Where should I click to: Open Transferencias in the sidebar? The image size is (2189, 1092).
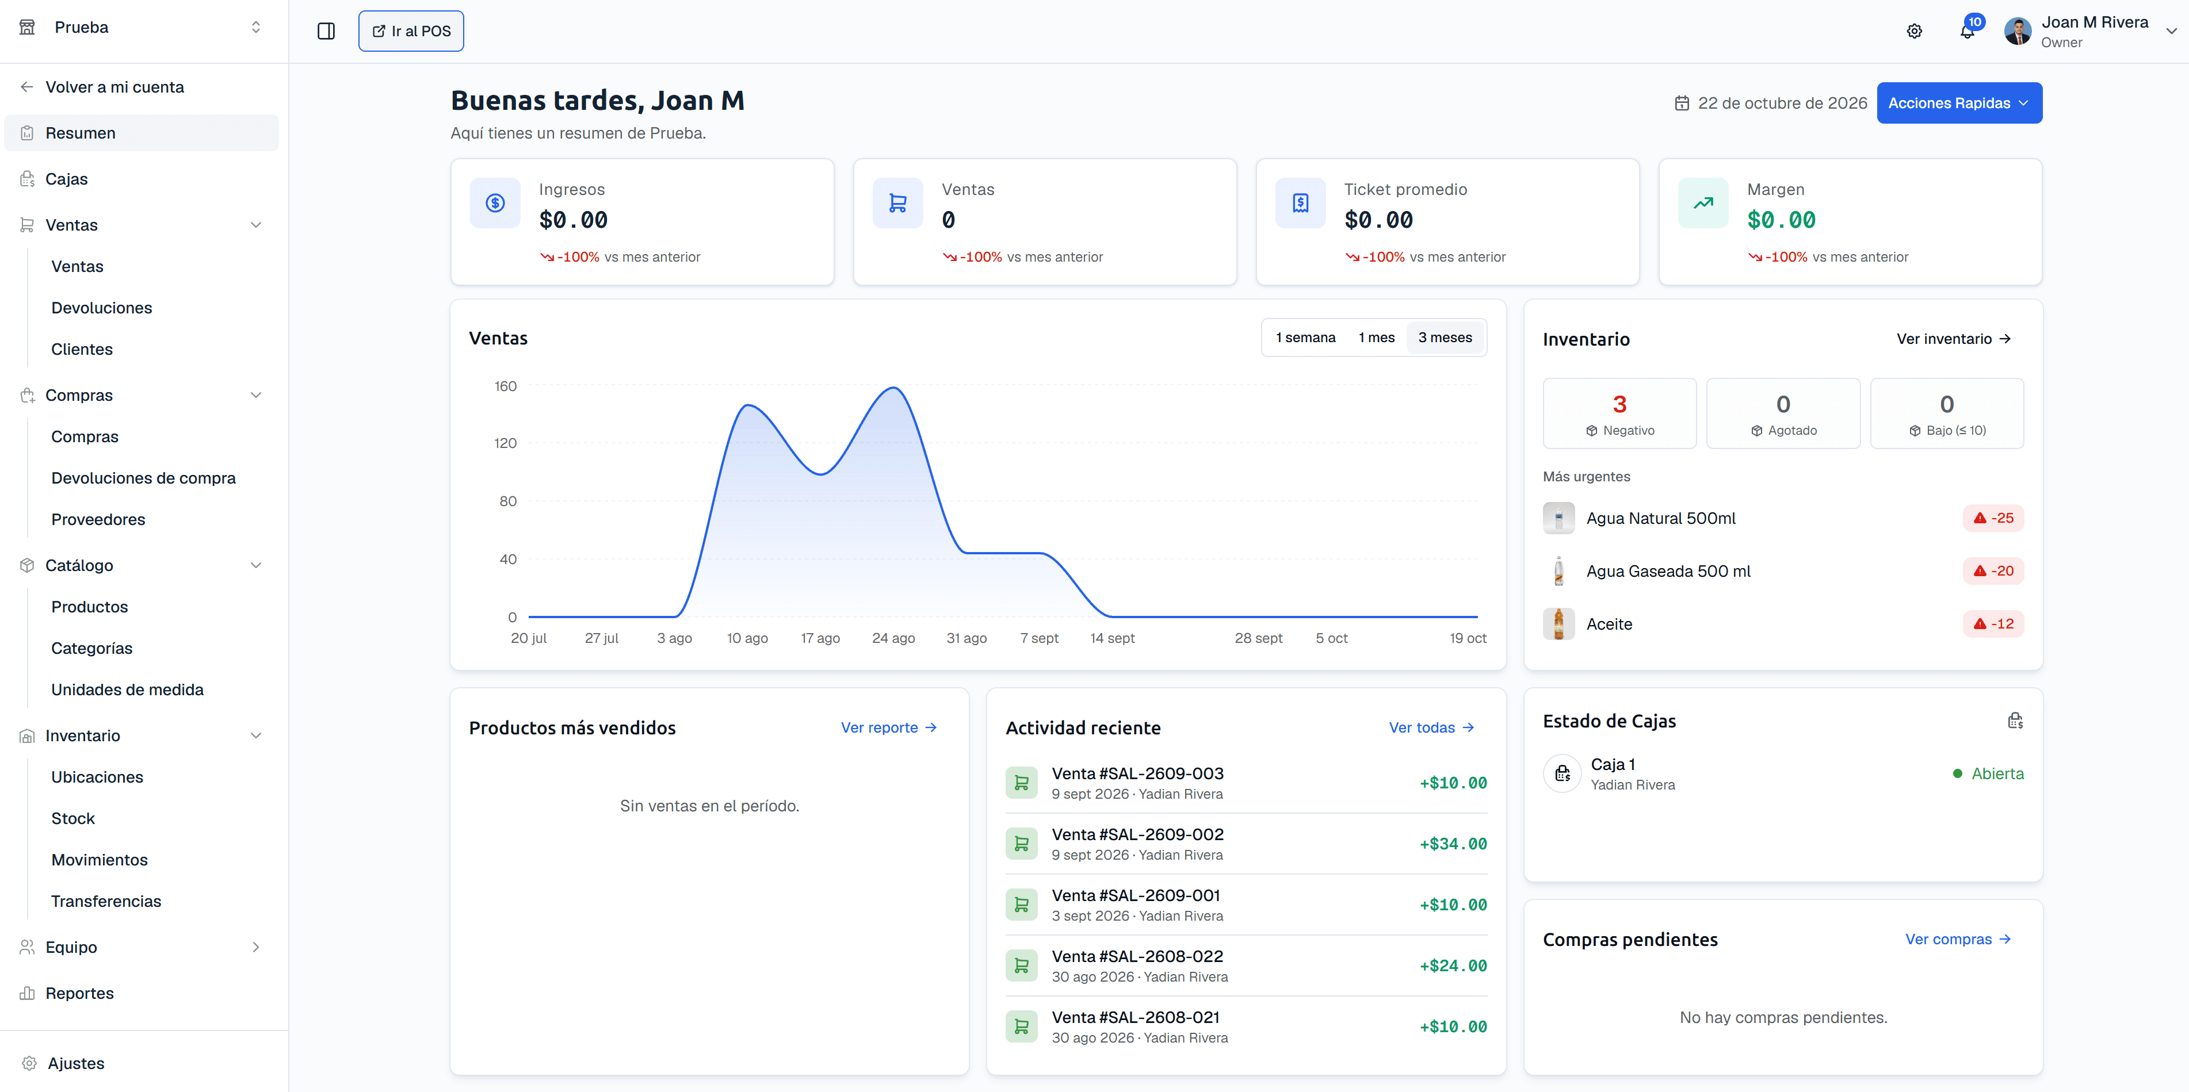tap(106, 901)
